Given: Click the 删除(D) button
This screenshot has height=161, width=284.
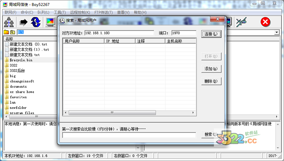Looking at the screenshot, I should coord(211,81).
